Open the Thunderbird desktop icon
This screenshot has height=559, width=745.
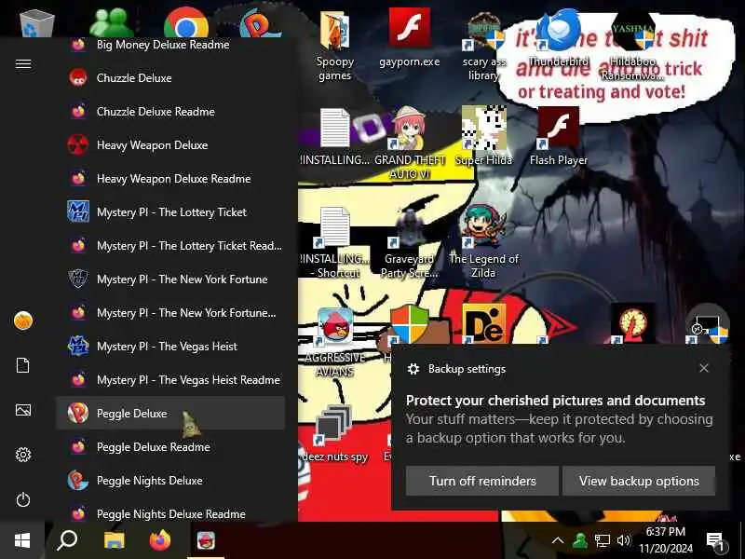tap(558, 38)
